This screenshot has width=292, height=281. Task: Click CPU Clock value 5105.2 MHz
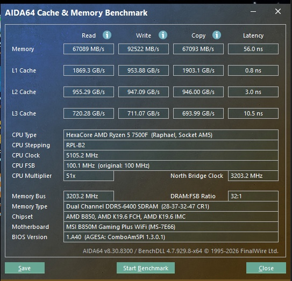click(171, 155)
